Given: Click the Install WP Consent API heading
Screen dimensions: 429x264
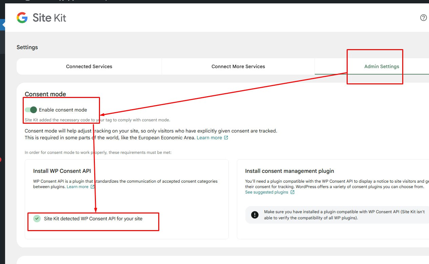Looking at the screenshot, I should [62, 171].
